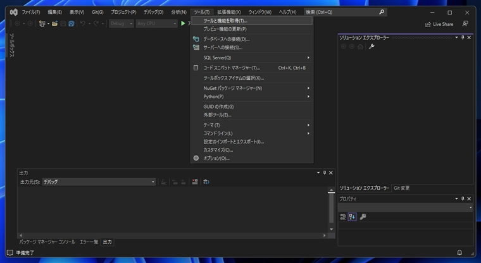This screenshot has height=263, width=481.
Task: Open Solution Explorer window options arrow
Action: point(456,37)
